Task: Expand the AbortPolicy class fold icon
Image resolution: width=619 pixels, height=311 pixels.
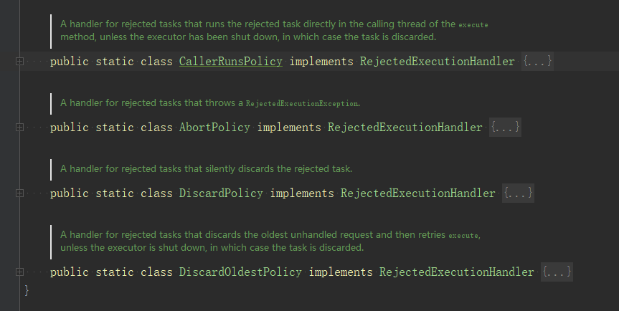Action: point(19,127)
